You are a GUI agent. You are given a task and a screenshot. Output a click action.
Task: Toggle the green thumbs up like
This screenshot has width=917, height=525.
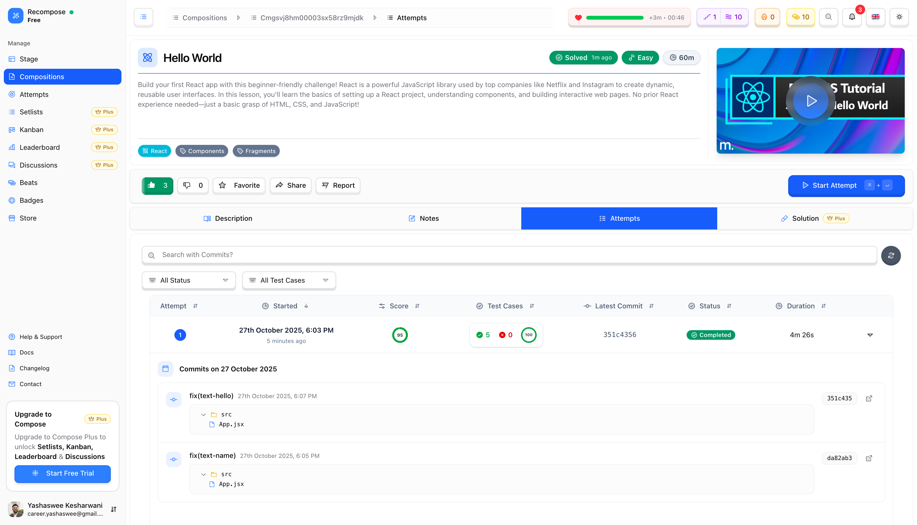[157, 185]
